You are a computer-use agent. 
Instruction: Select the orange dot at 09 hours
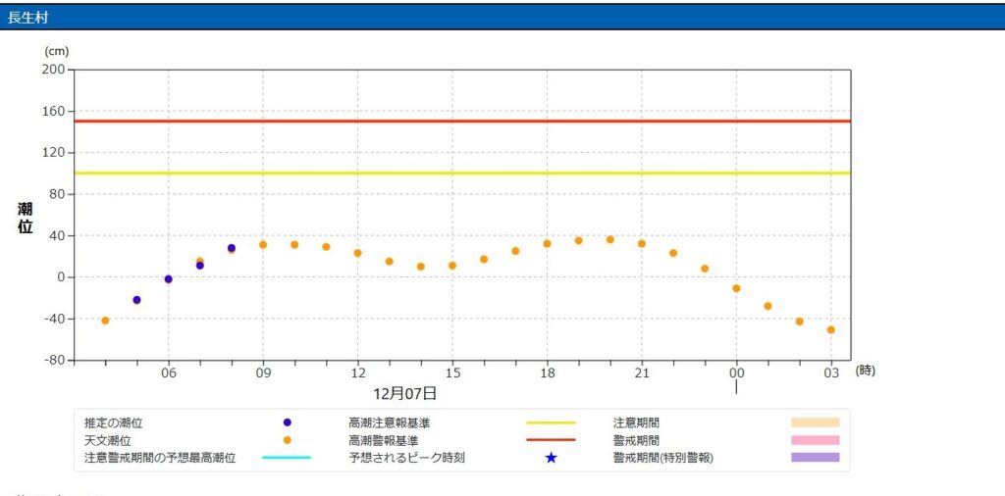click(x=263, y=244)
